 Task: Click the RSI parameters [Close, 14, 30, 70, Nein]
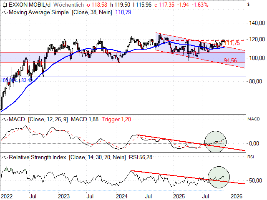pos(97,157)
